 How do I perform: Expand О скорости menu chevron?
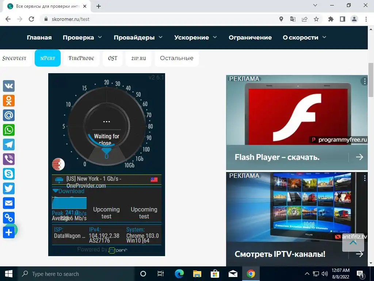pyautogui.click(x=324, y=37)
